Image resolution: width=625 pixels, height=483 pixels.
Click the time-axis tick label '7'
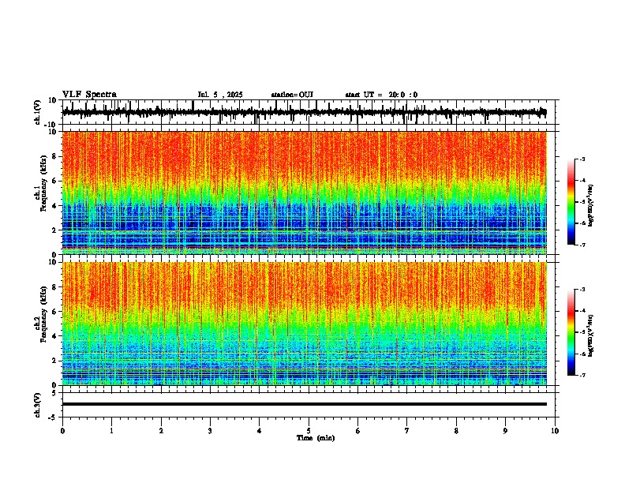click(x=407, y=431)
